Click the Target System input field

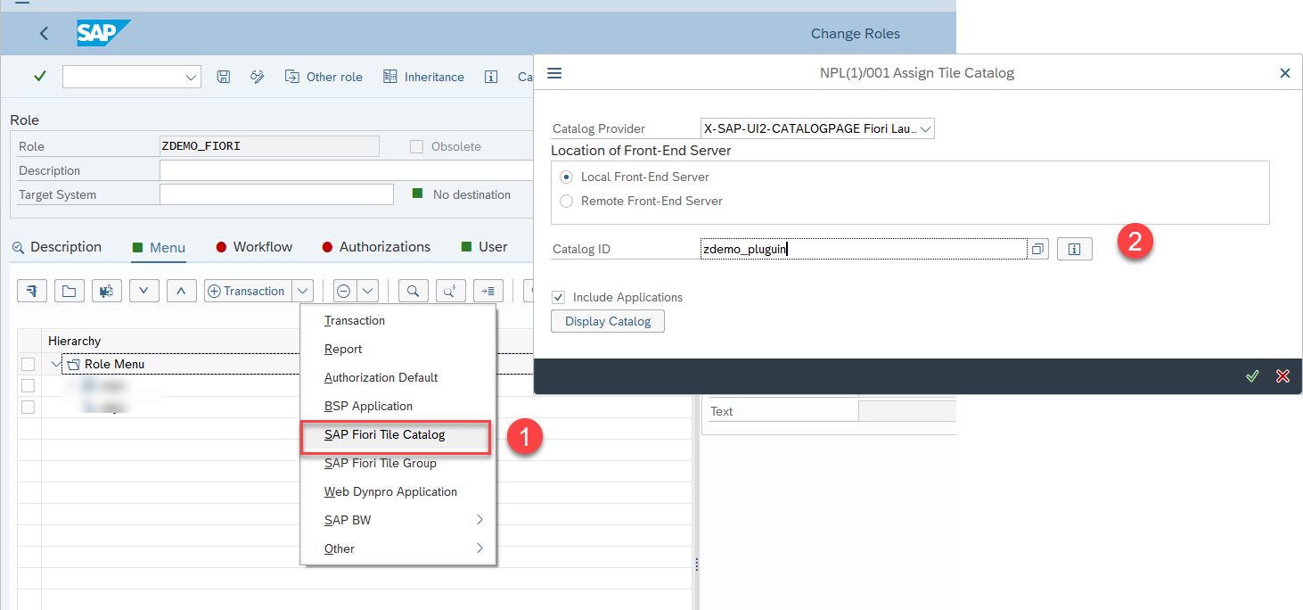pyautogui.click(x=276, y=194)
